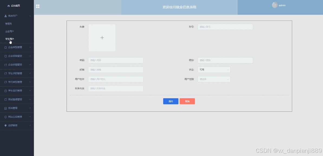The height and width of the screenshot is (156, 323).
Task: Expand the 学历类型管理 chevron
Action: click(x=30, y=82)
